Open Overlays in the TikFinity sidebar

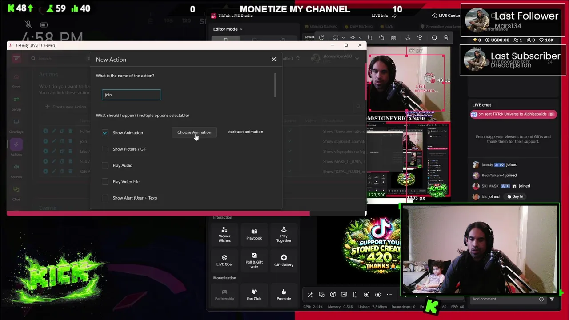(16, 126)
